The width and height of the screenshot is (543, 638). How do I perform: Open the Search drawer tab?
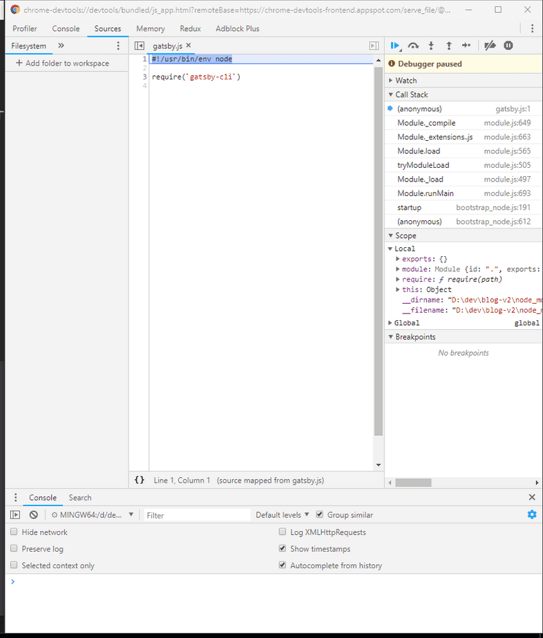[80, 498]
